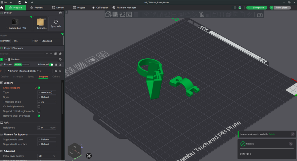Select the Rotate tool icon
297x161 pixels.
point(153,15)
